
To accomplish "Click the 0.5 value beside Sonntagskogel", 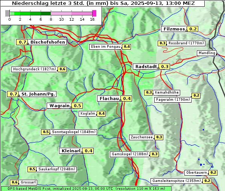I will tap(46, 132).
